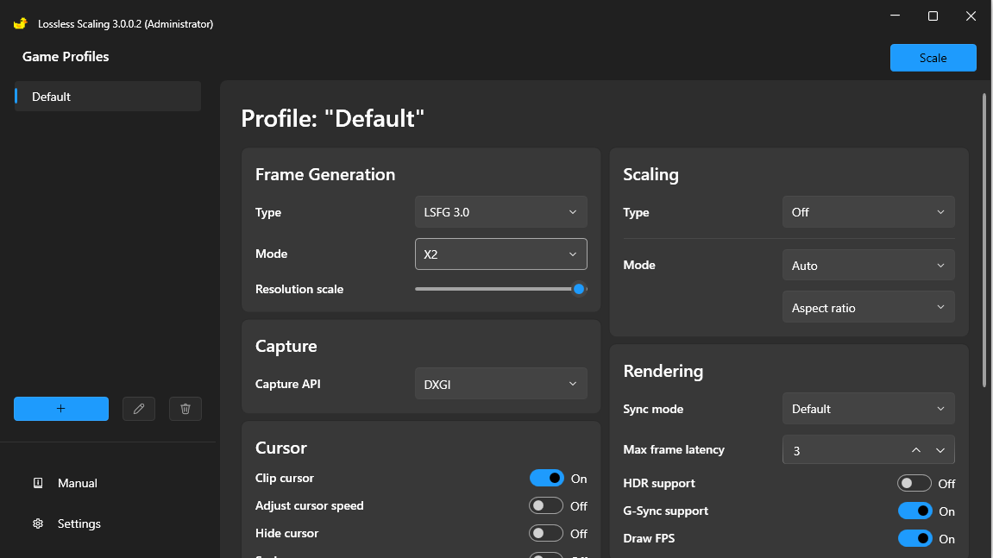
Task: Turn on Adjust cursor speed
Action: coord(546,505)
